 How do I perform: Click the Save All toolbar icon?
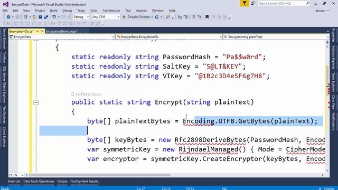pyautogui.click(x=46, y=17)
